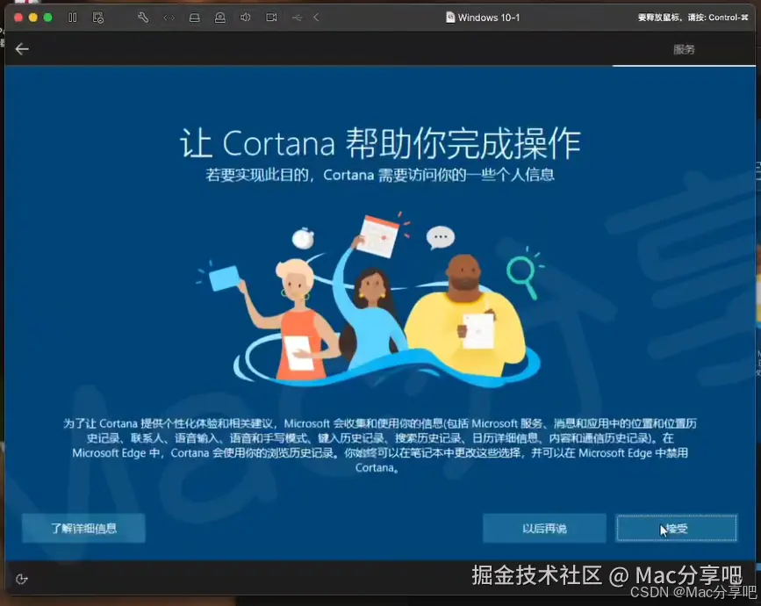The image size is (761, 606).
Task: Take a snapshot of the VM
Action: (x=99, y=17)
